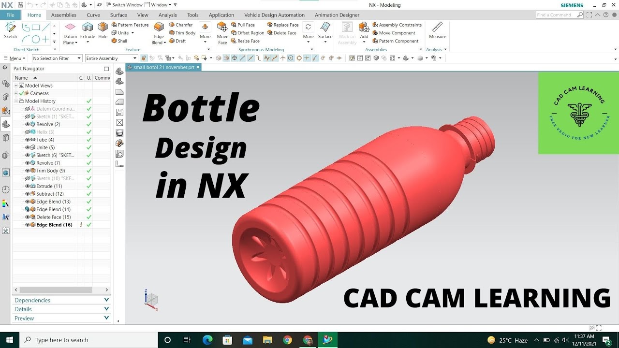Expand the Model Views node
Image resolution: width=619 pixels, height=348 pixels.
click(x=16, y=86)
